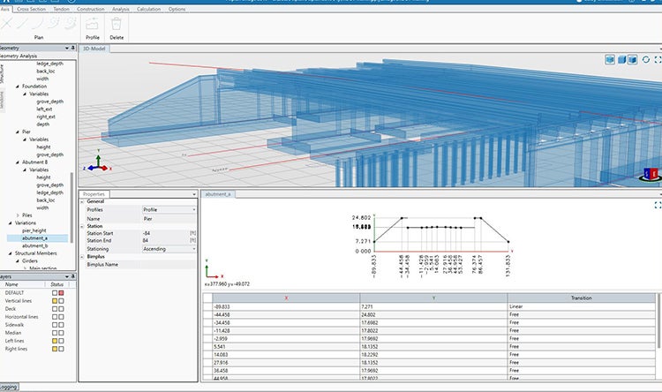
Task: Click the Transition column header
Action: coord(582,298)
